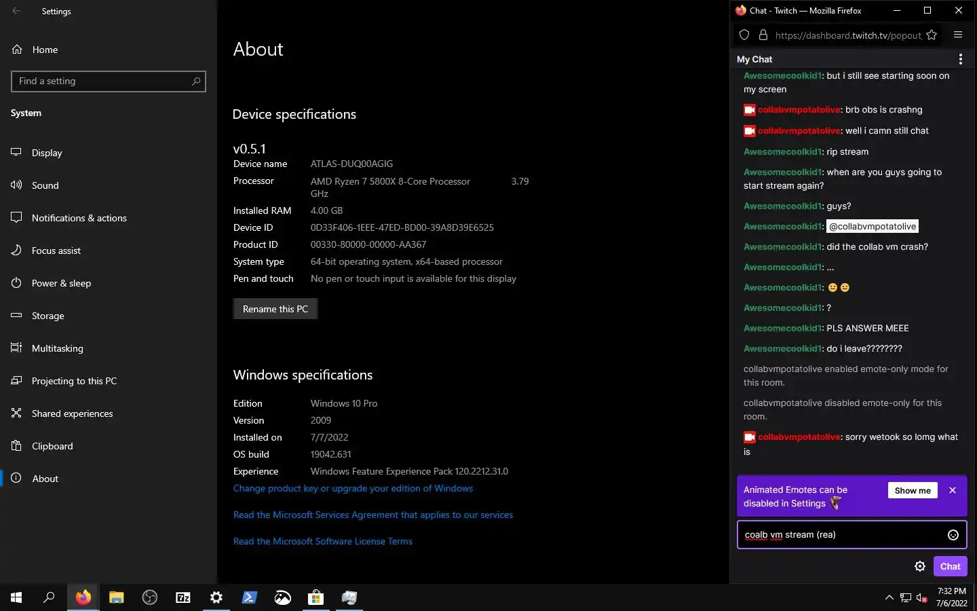Click Rename this PC button
Viewport: 977px width, 611px height.
pyautogui.click(x=275, y=309)
